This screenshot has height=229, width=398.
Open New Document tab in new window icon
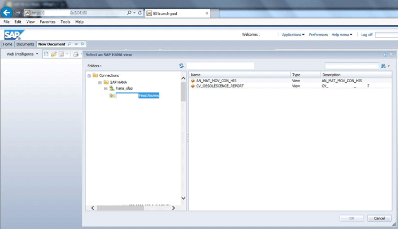tap(69, 44)
